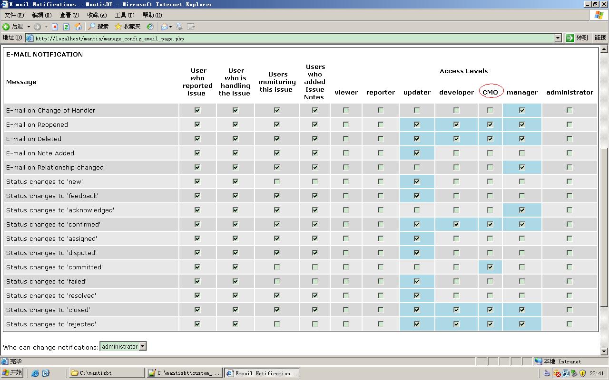Click the History icon in toolbar
This screenshot has height=380, width=609.
pyautogui.click(x=150, y=27)
